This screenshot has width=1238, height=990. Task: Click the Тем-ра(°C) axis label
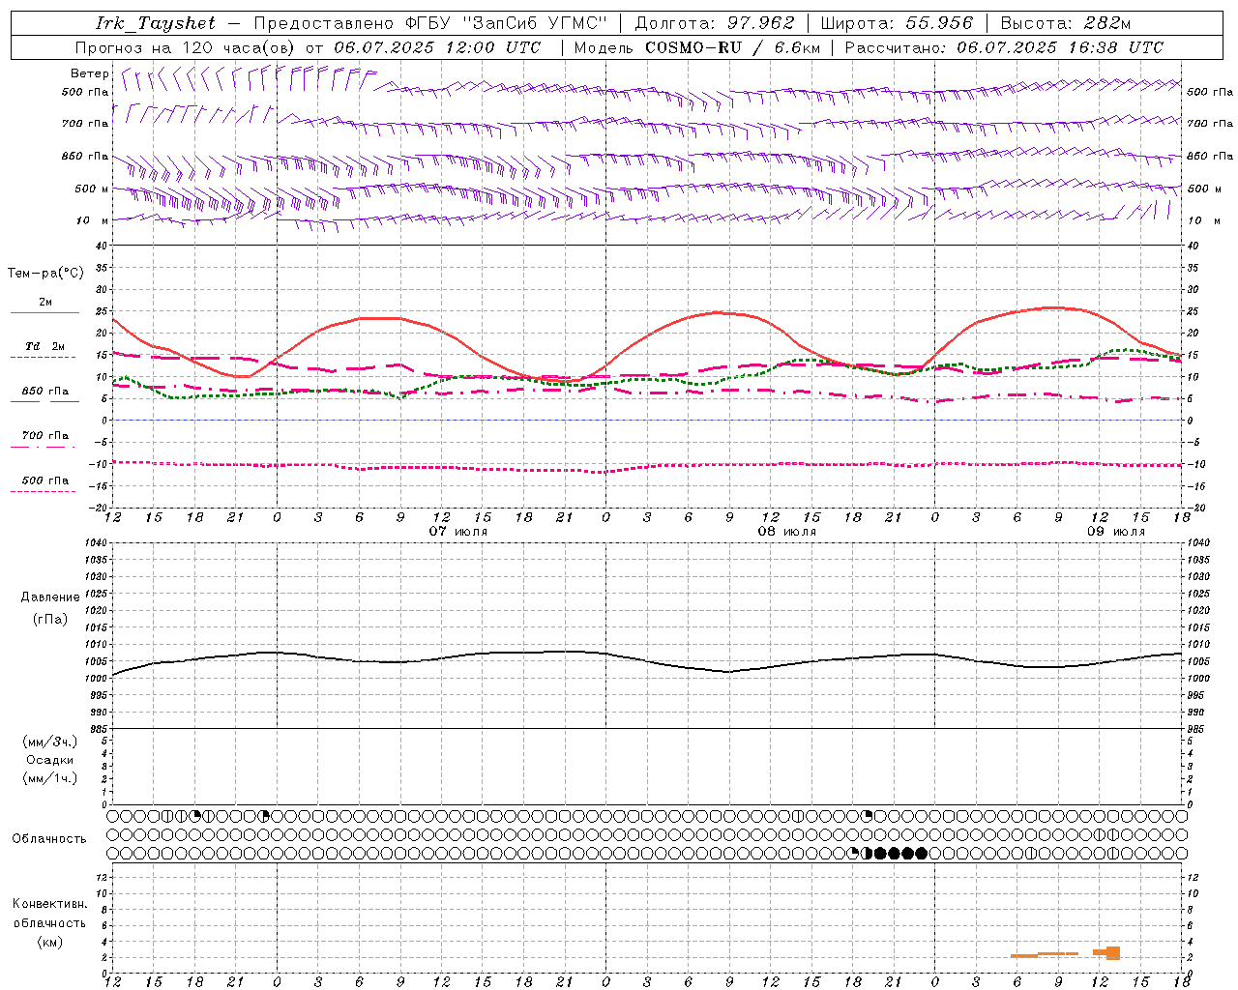45,274
